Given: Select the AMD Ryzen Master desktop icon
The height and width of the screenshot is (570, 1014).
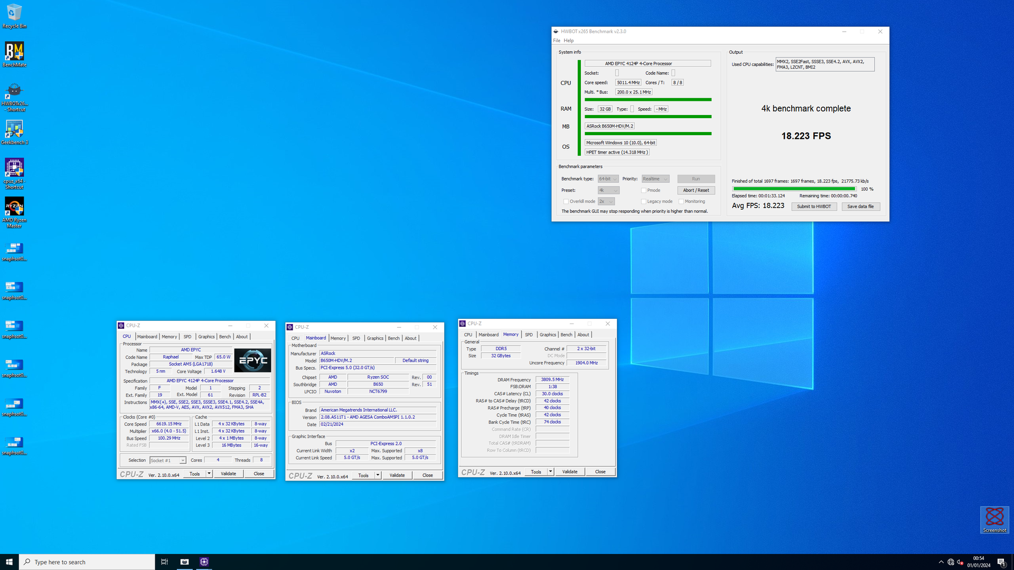Looking at the screenshot, I should 14,213.
